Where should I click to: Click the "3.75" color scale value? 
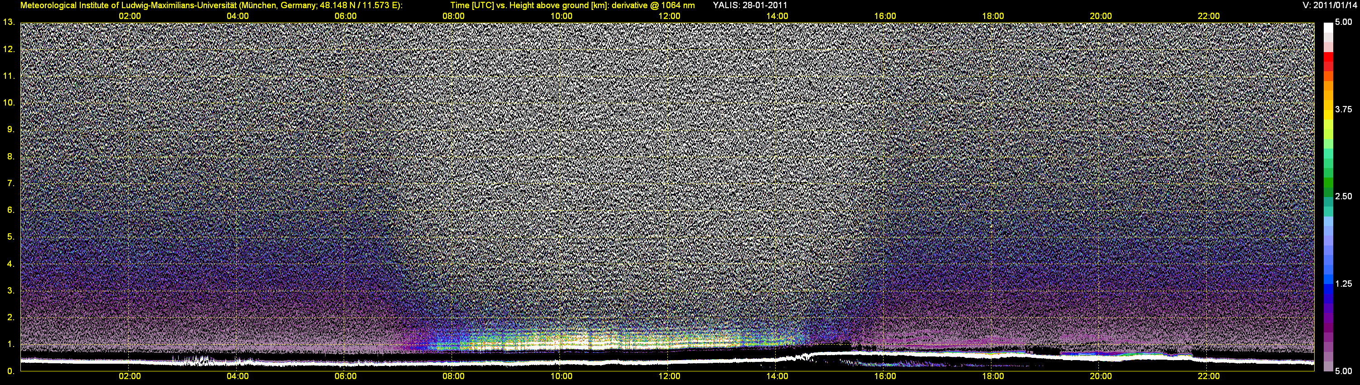1344,109
